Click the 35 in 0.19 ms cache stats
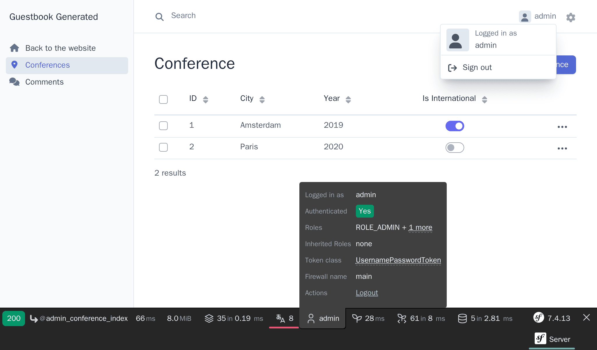This screenshot has width=597, height=350. pyautogui.click(x=240, y=318)
